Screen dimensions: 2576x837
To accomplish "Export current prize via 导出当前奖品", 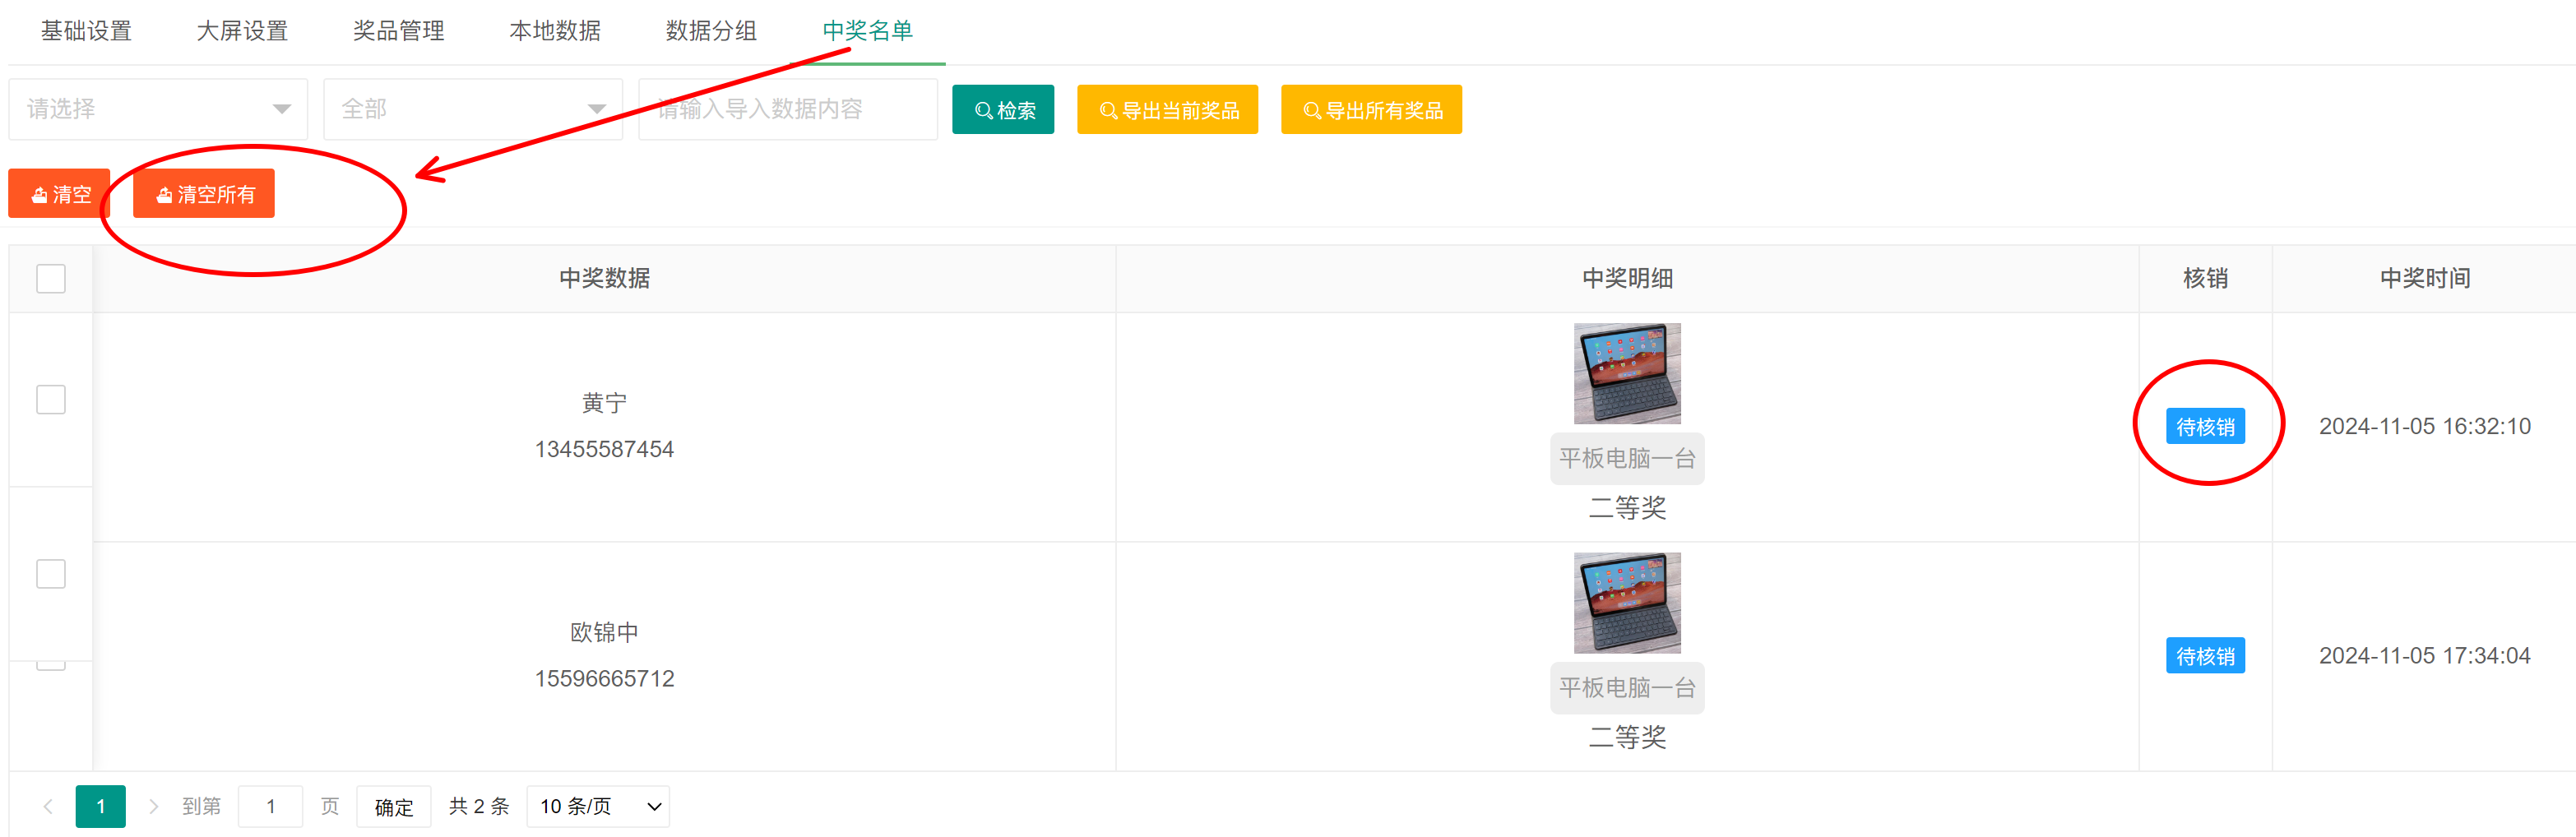I will click(1166, 110).
